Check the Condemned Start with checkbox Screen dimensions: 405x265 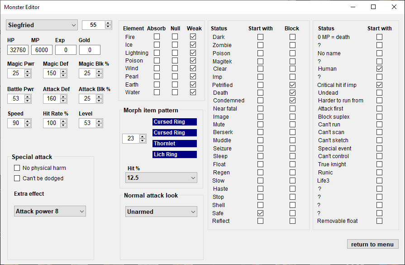(260, 100)
